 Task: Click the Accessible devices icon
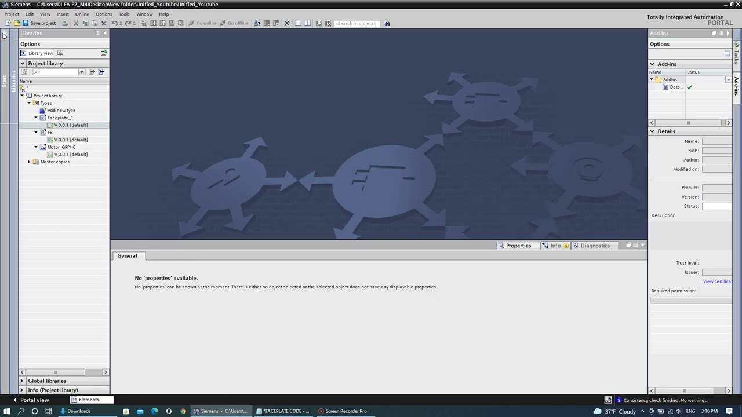point(257,23)
